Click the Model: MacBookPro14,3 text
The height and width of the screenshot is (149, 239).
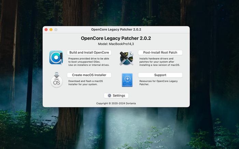tap(116, 44)
